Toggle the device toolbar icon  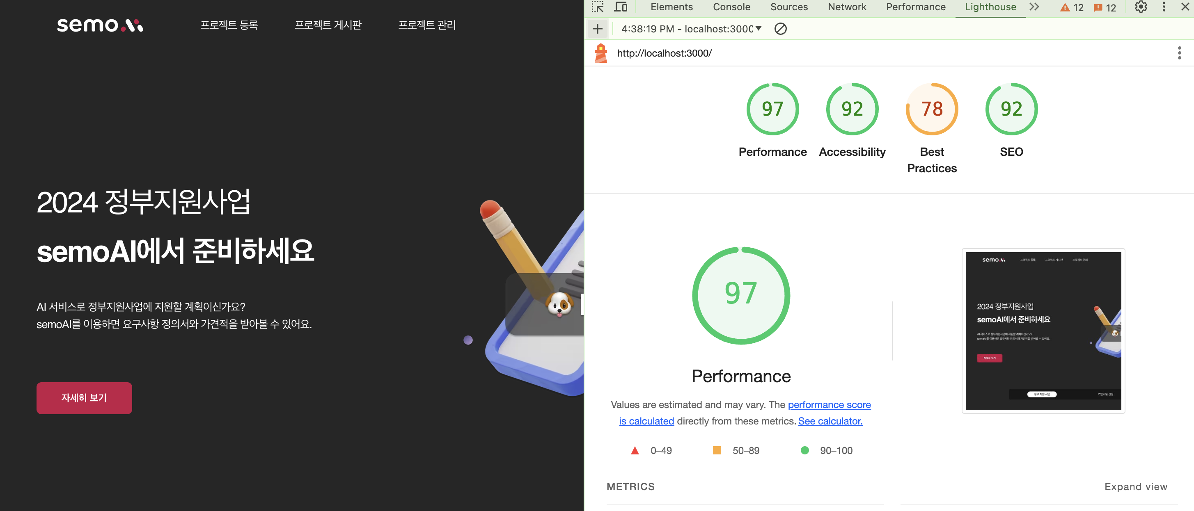coord(620,7)
